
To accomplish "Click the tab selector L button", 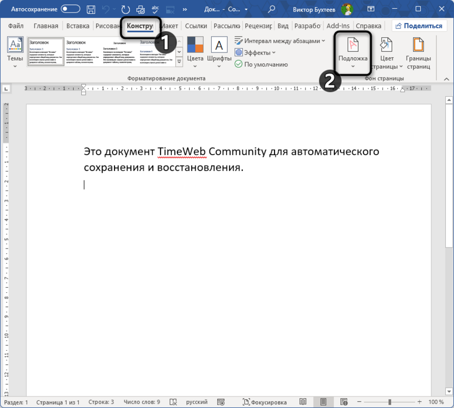I will (x=7, y=88).
